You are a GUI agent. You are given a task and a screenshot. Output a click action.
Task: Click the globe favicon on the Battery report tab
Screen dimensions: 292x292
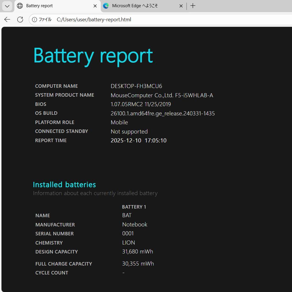pyautogui.click(x=19, y=6)
